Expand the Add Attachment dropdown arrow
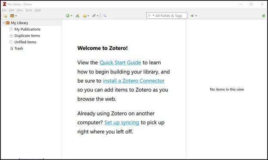The width and height of the screenshot is (268, 160). point(98,16)
